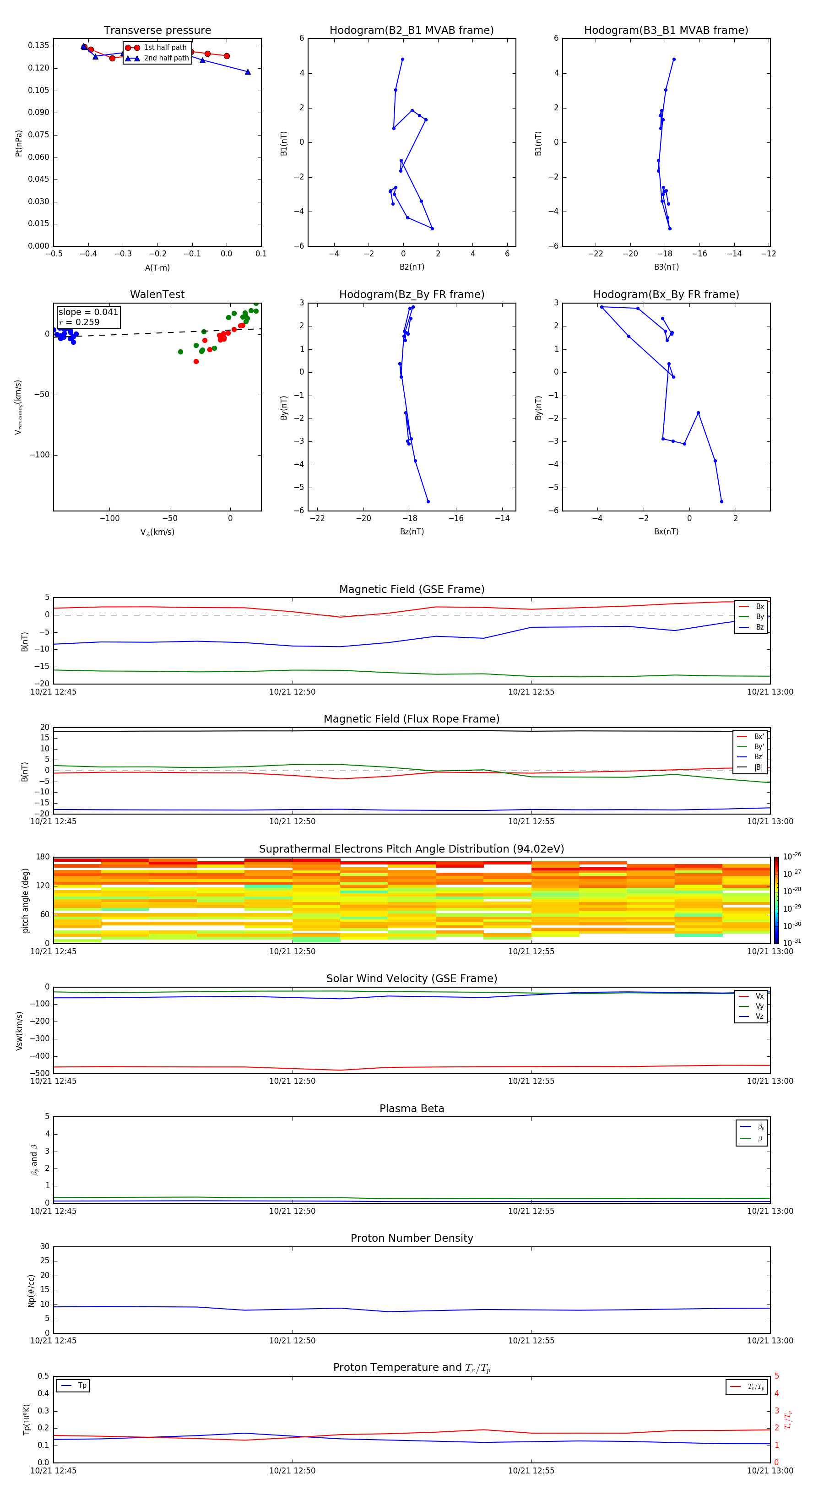Click the rightmost blue triangle in Transverse pressure plot
This screenshot has width=824, height=1511.
point(248,71)
